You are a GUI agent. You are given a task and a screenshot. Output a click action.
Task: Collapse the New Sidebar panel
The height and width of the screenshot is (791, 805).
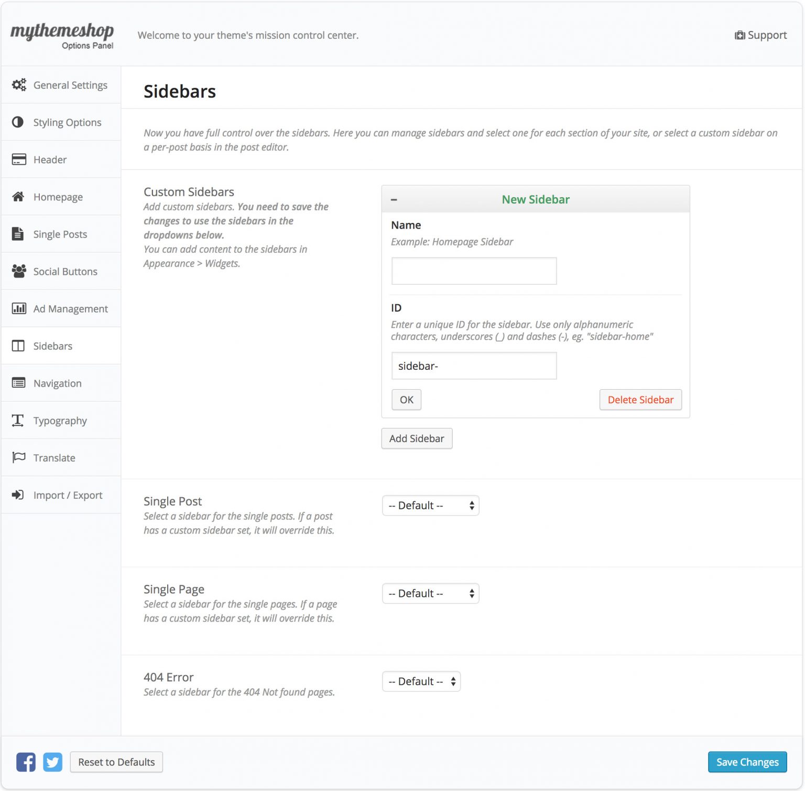(394, 199)
